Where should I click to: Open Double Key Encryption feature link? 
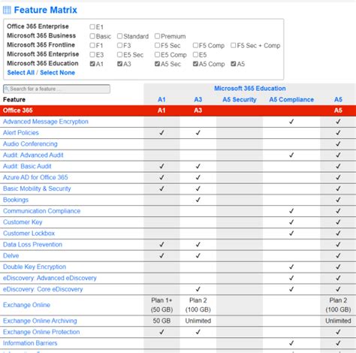[x=35, y=267]
